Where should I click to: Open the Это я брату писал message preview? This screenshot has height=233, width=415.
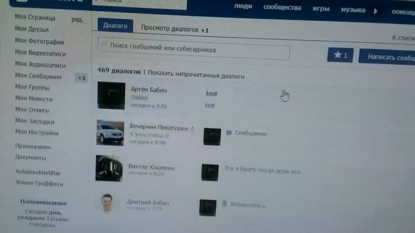click(262, 170)
